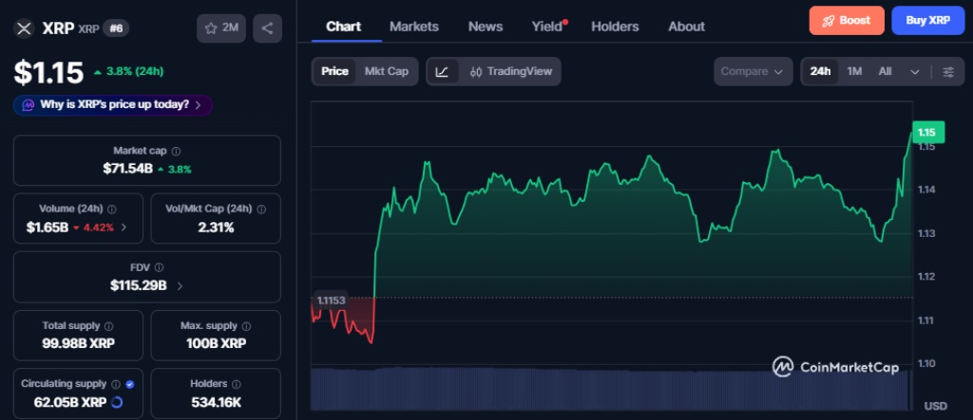
Task: Click info icon next to FDV
Action: coord(159,267)
